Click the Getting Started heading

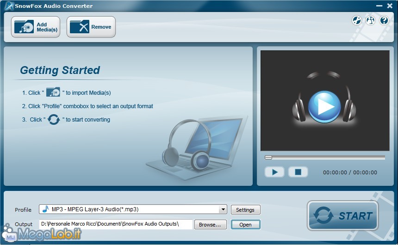tap(60, 70)
